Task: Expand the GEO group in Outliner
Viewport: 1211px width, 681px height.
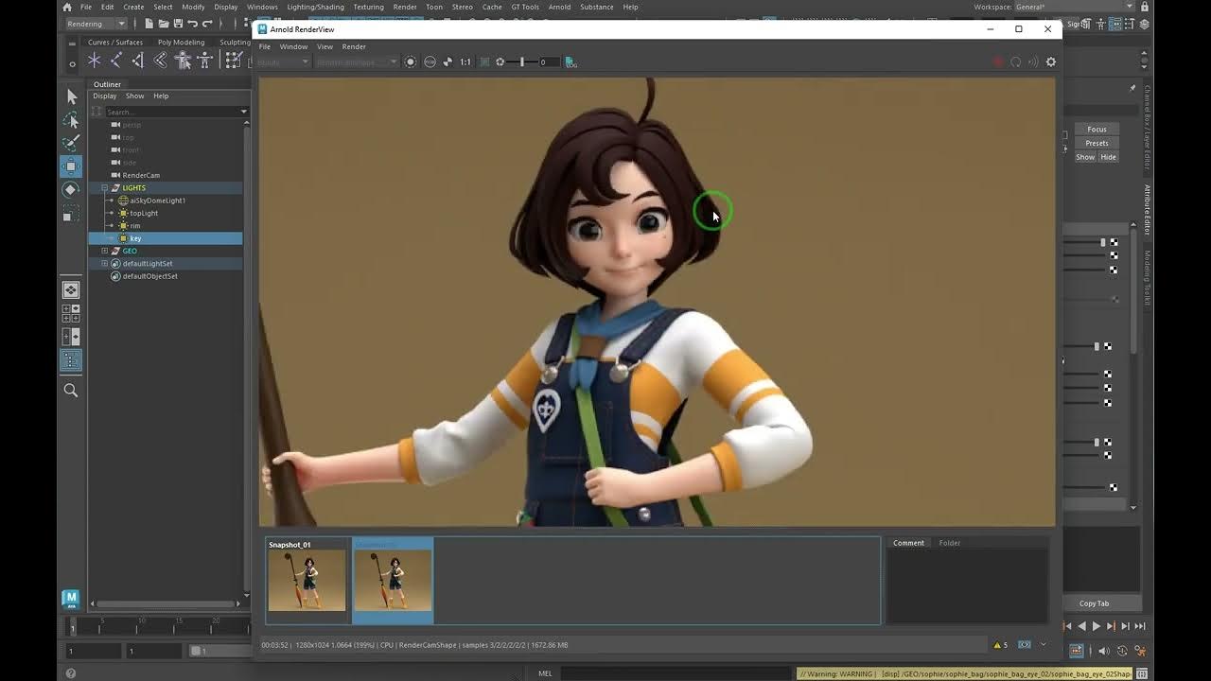Action: point(104,251)
